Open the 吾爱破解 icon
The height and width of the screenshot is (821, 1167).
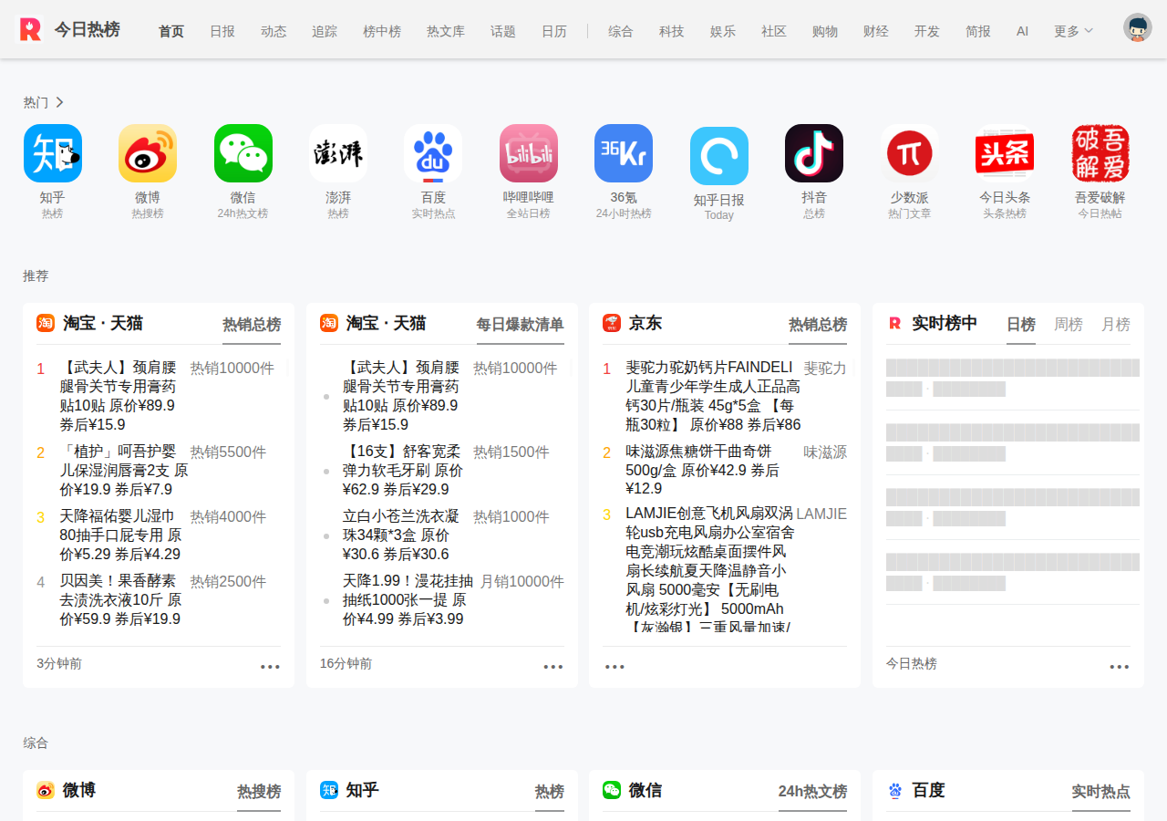coord(1100,153)
